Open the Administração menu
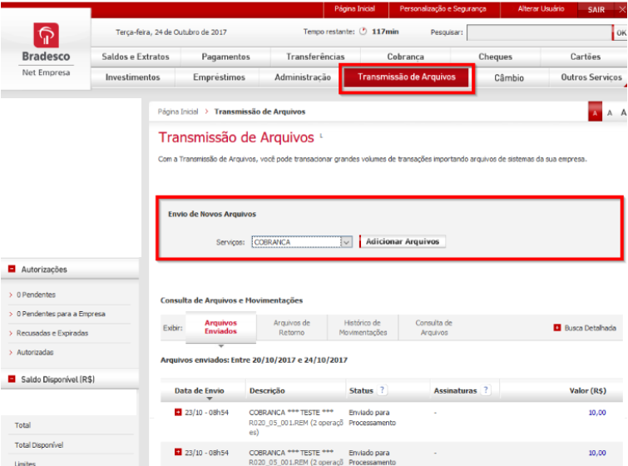Viewport: 628px width, 466px height. (x=303, y=77)
